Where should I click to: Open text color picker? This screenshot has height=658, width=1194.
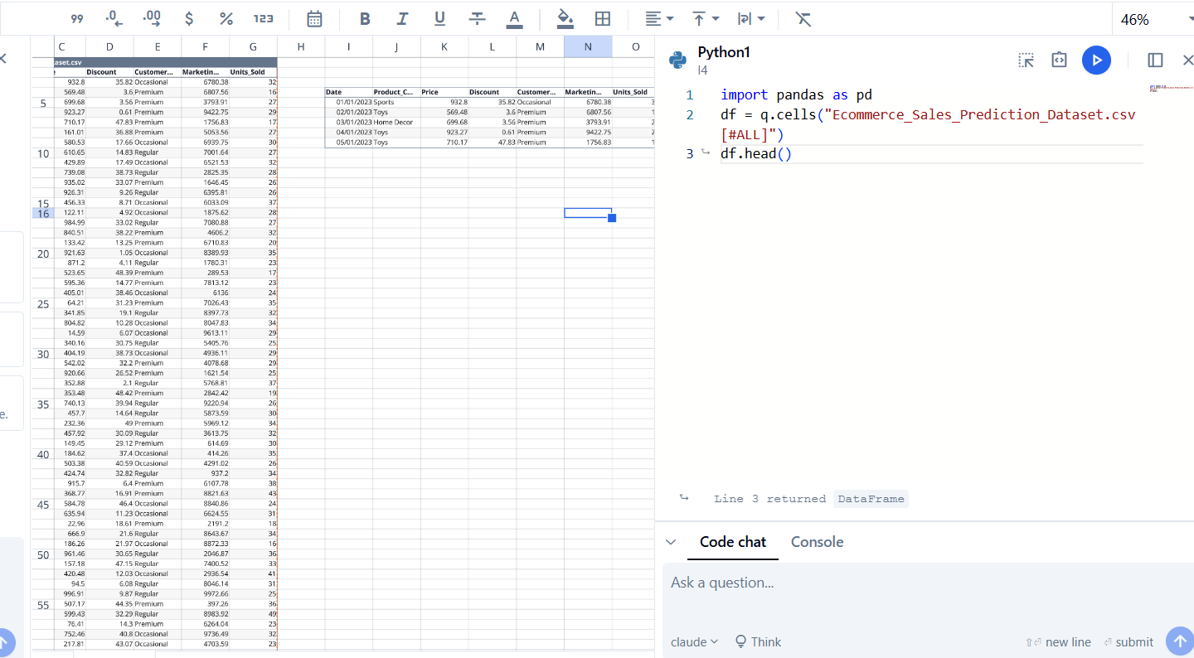point(514,18)
